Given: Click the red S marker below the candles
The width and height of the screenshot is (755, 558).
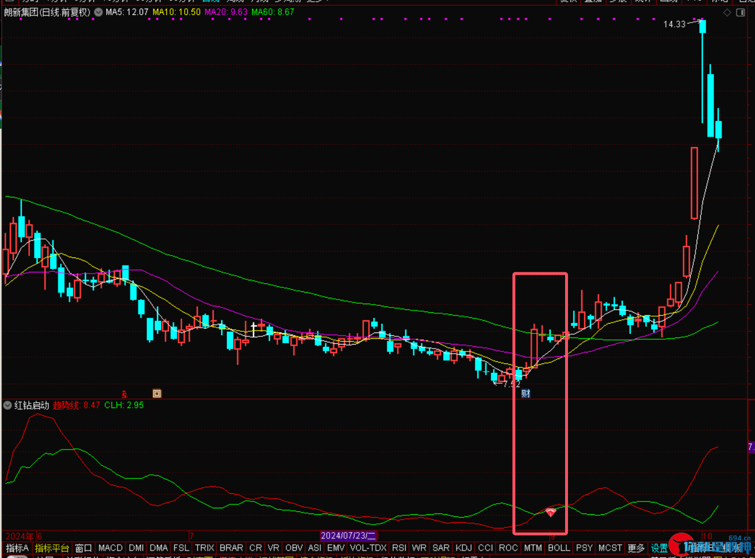Looking at the screenshot, I should pyautogui.click(x=124, y=395).
